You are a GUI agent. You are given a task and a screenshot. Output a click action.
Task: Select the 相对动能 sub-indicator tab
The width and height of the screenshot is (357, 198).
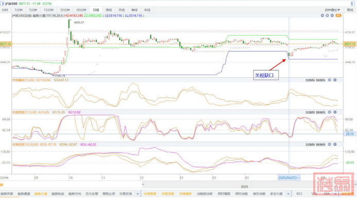(x=241, y=194)
